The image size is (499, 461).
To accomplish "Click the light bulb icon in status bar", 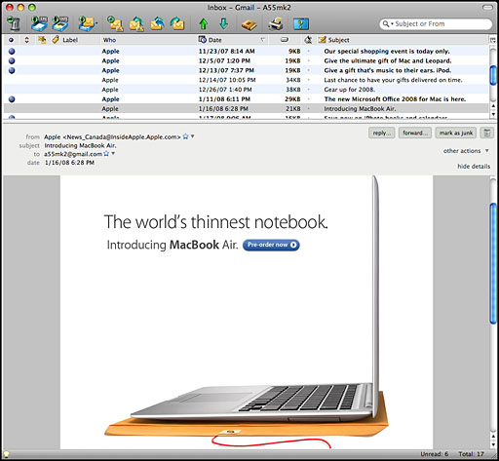I will [x=6, y=454].
